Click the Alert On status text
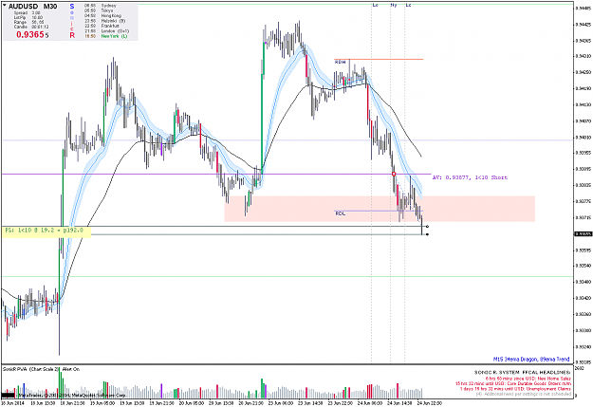The image size is (593, 407). [71, 369]
